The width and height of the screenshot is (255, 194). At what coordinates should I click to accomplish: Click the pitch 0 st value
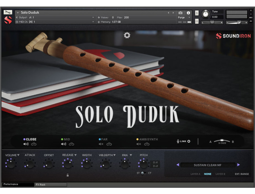(155, 162)
